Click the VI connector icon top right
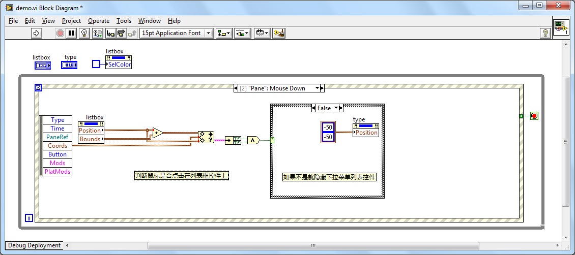This screenshot has width=575, height=255. pyautogui.click(x=561, y=27)
